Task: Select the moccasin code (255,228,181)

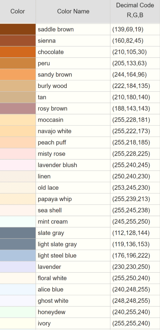Action: [x=131, y=120]
